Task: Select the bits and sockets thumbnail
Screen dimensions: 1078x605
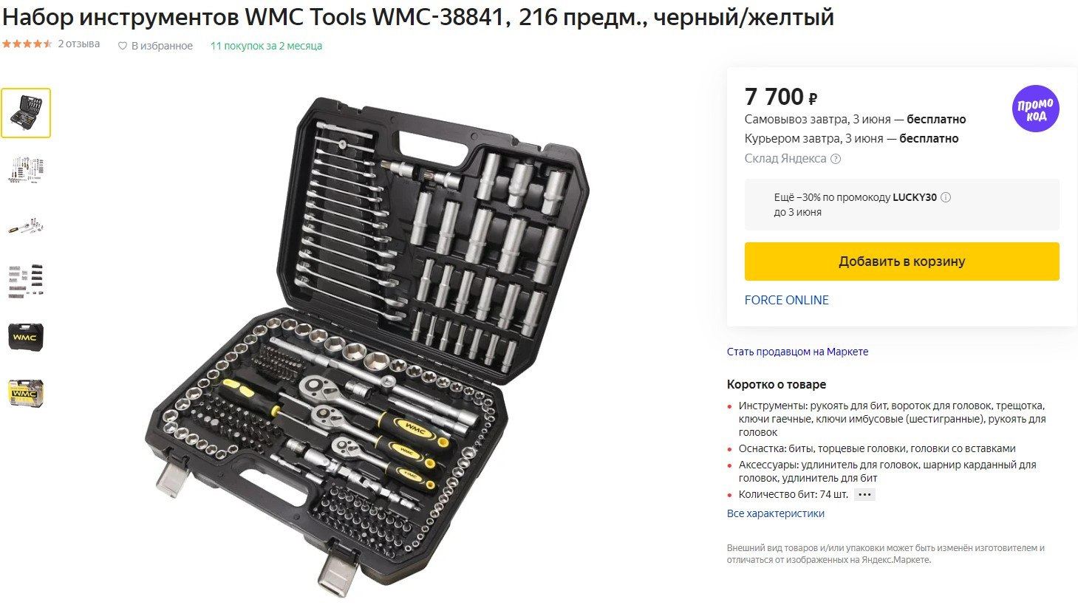Action: (x=26, y=281)
